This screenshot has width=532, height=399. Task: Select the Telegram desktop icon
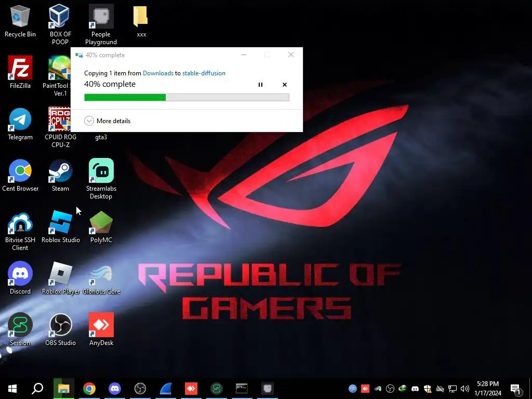[20, 124]
